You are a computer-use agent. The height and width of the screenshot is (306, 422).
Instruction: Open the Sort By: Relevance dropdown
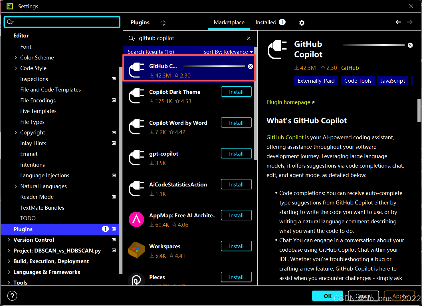click(x=228, y=52)
